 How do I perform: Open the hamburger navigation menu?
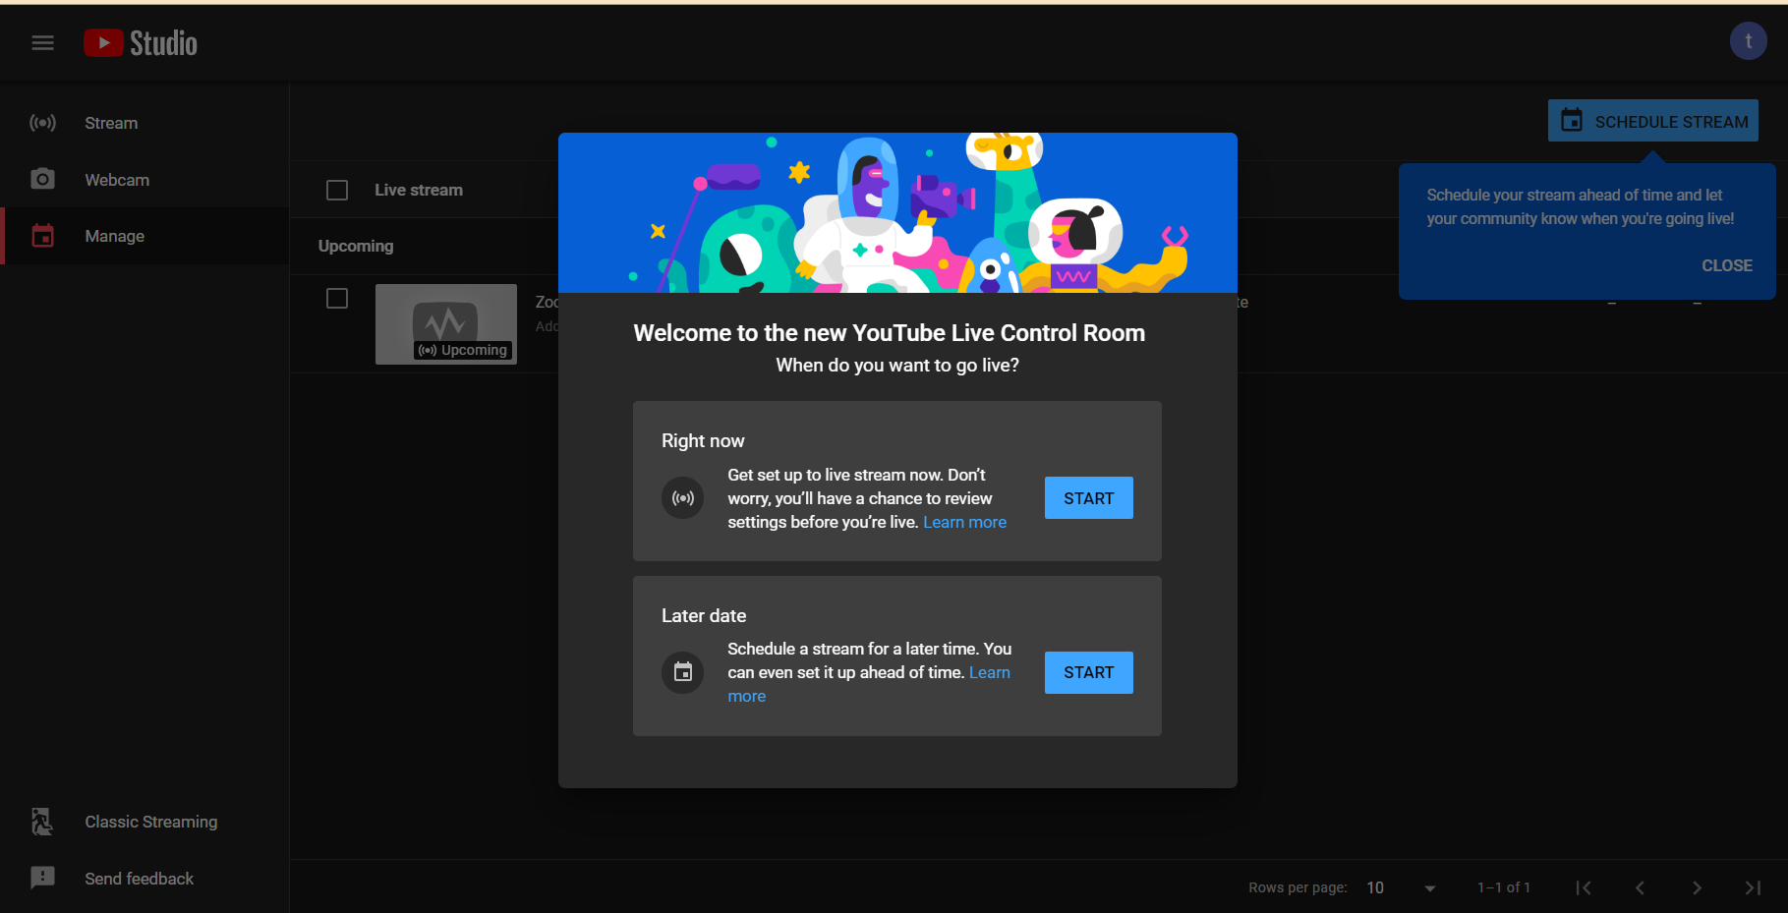pos(42,42)
